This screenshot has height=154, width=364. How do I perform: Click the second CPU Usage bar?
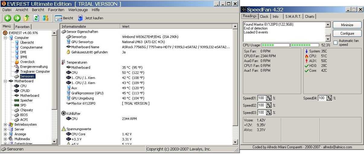click(304, 45)
